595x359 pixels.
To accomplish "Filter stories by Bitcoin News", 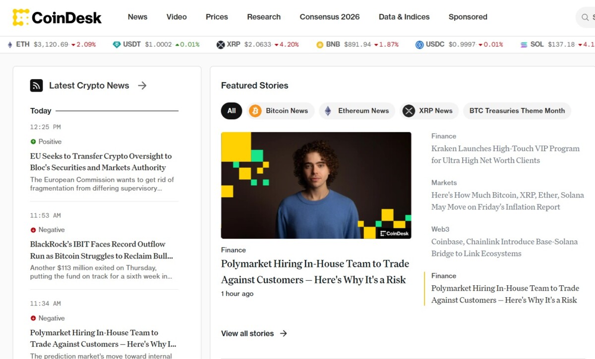I will coord(279,111).
